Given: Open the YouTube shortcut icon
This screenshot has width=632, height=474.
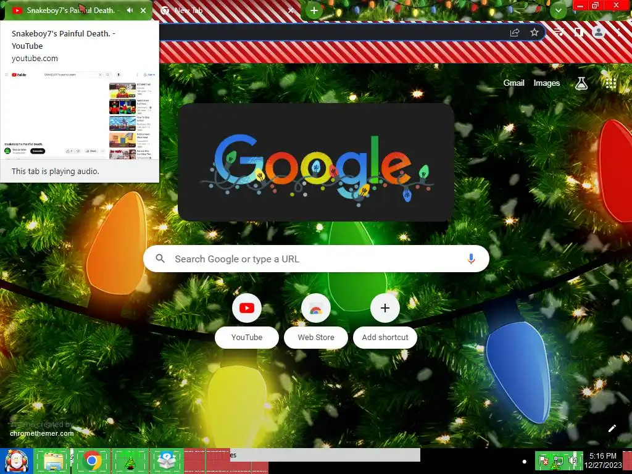Looking at the screenshot, I should point(247,308).
